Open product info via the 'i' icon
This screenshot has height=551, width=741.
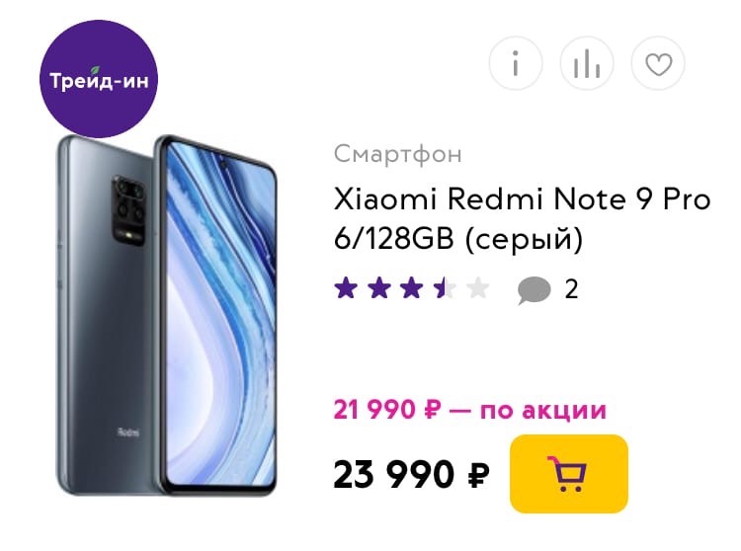516,63
